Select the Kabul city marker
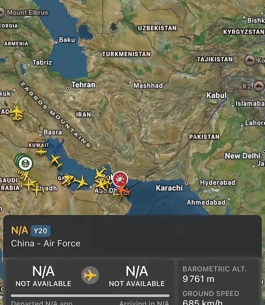The height and width of the screenshot is (305, 265). 203,99
